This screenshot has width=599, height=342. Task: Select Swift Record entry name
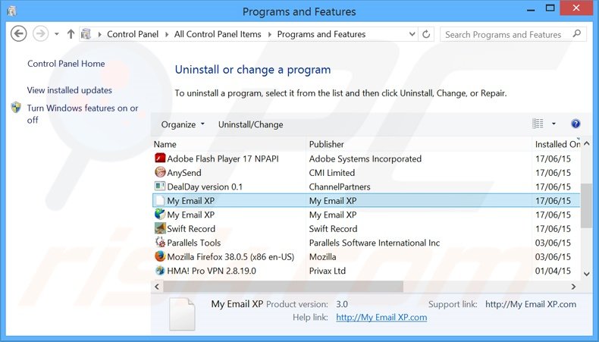pos(191,228)
